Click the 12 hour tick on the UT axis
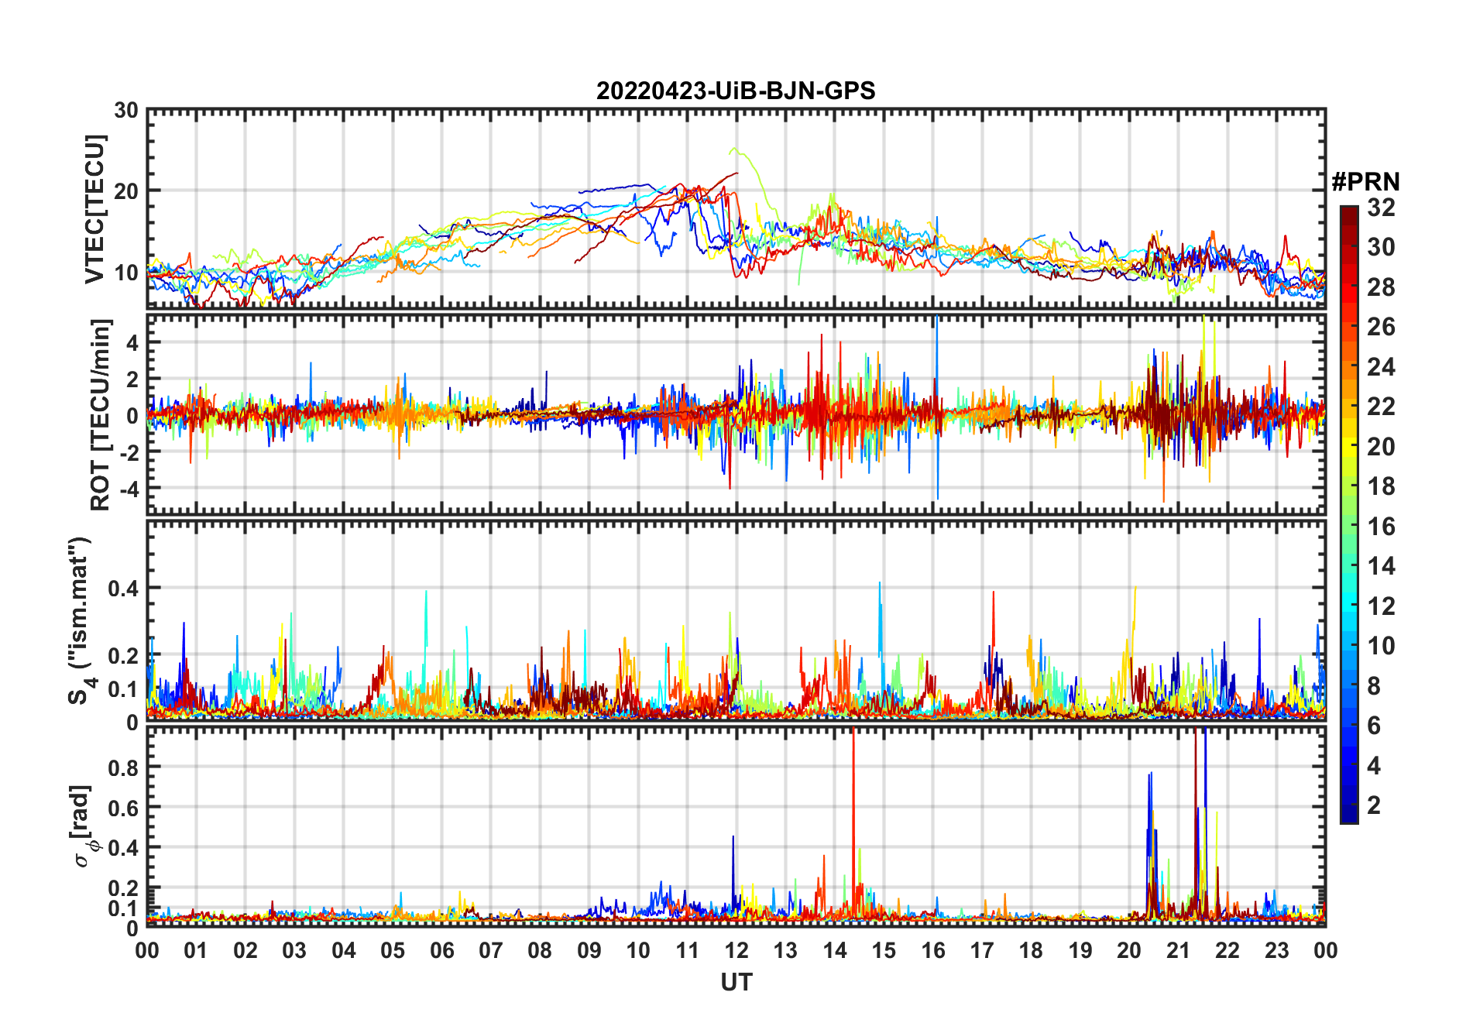1473x1030 pixels. 736,951
